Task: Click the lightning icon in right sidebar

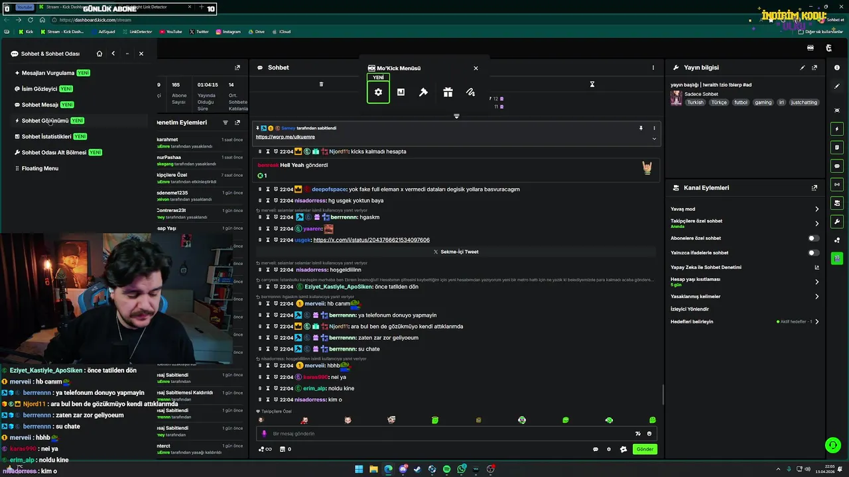Action: pos(837,129)
